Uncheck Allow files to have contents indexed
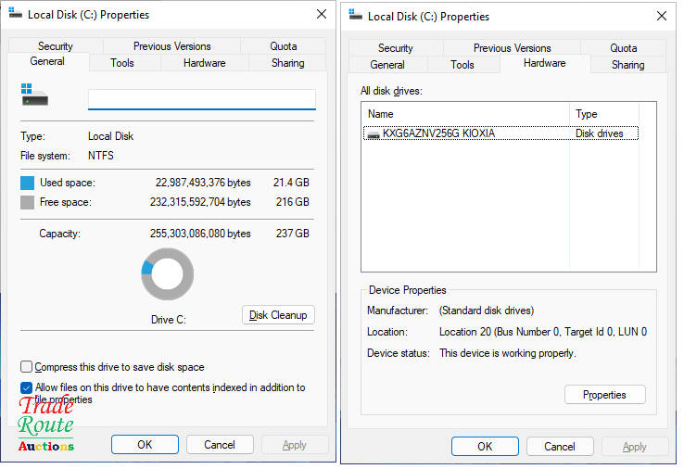The width and height of the screenshot is (684, 469). pos(27,387)
